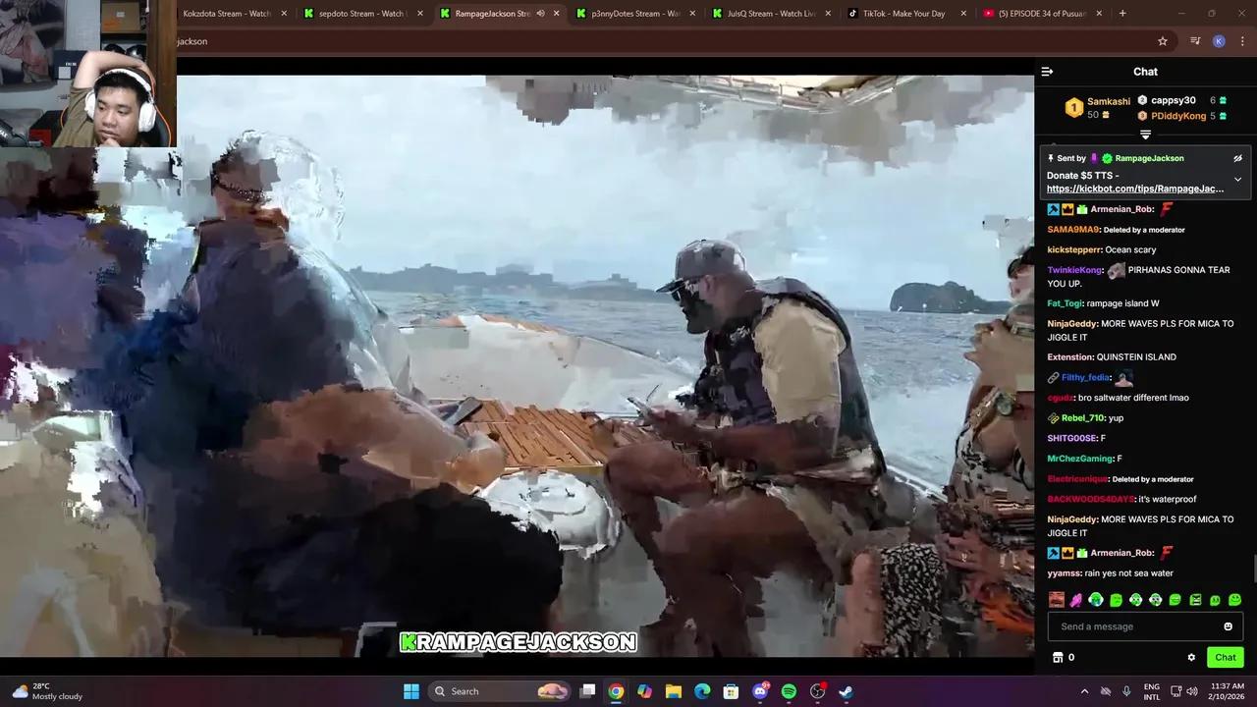Open Samkashi's top gifter profile
Image resolution: width=1257 pixels, height=707 pixels.
(x=1108, y=101)
